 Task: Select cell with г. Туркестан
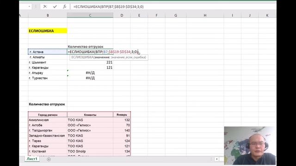tap(48, 78)
